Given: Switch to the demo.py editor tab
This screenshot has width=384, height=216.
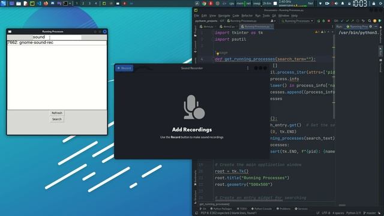Looking at the screenshot, I should [208, 26].
